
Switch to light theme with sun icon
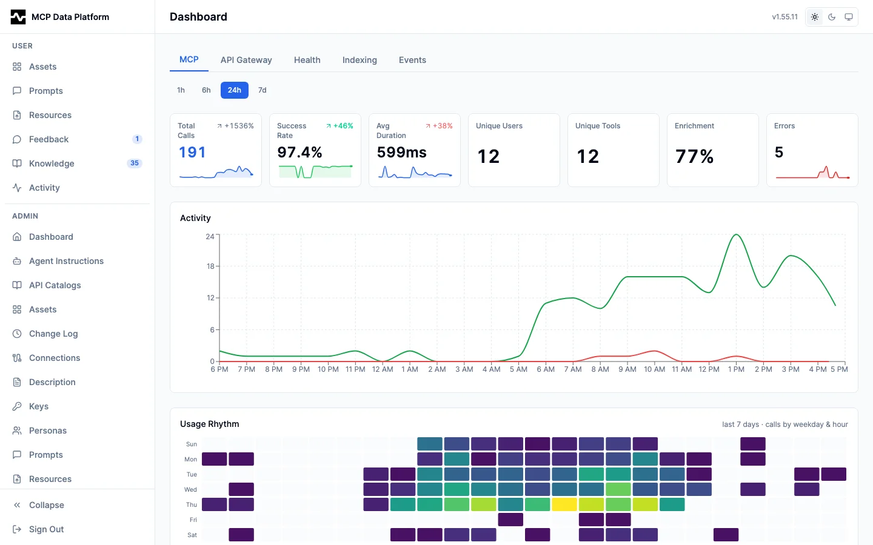pos(815,17)
